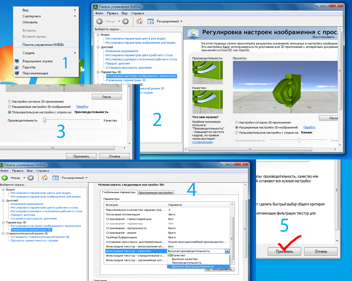Open the Файл menu in window 2
Image resolution: width=352 pixels, height=281 pixels.
point(99,13)
